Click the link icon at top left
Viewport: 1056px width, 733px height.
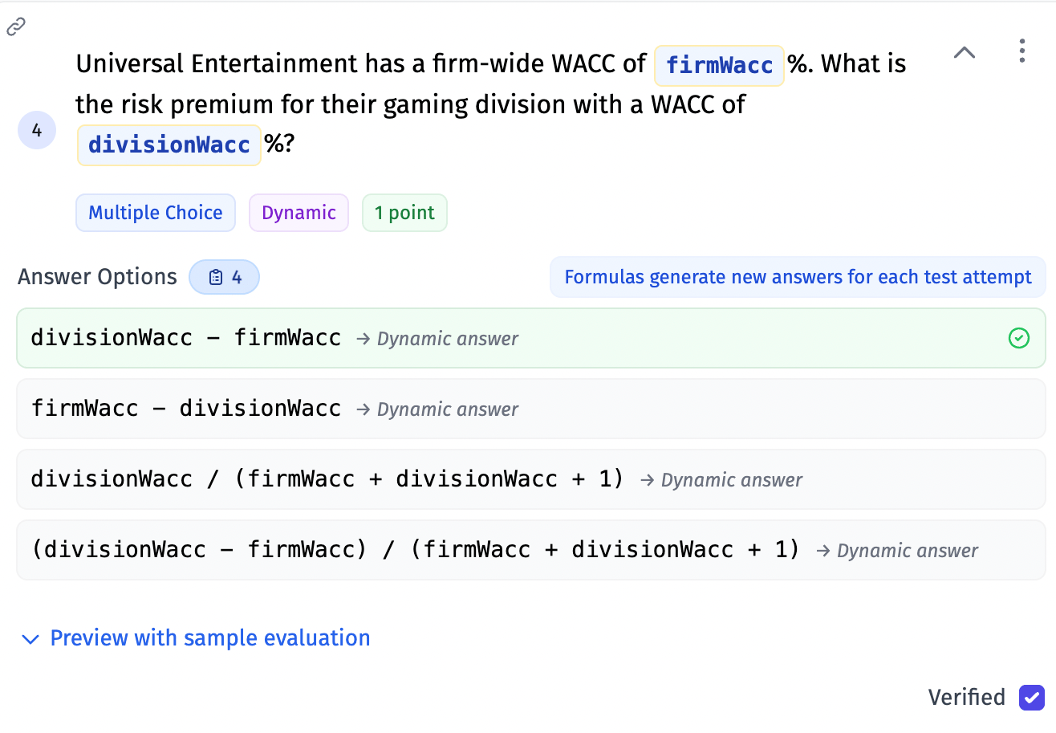[16, 28]
